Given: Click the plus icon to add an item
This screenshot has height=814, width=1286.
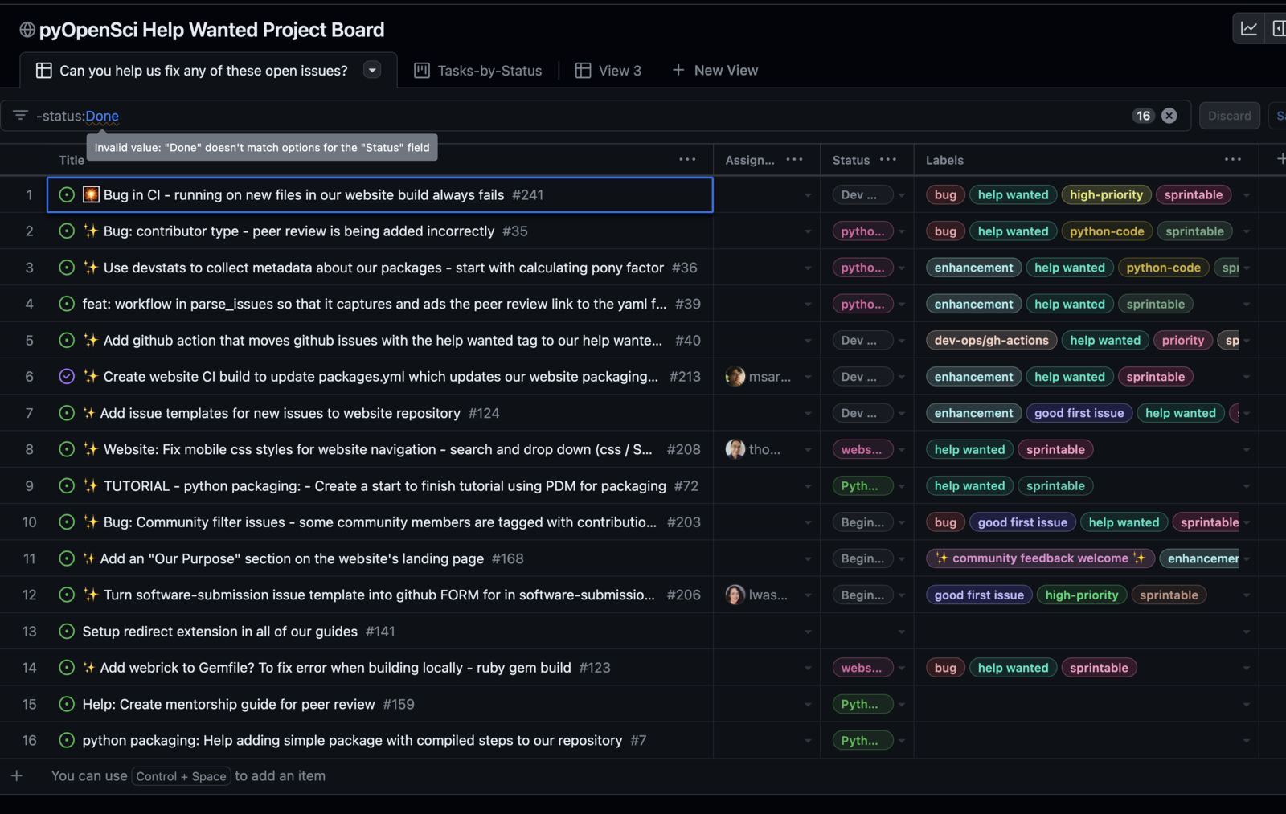Looking at the screenshot, I should pyautogui.click(x=17, y=775).
